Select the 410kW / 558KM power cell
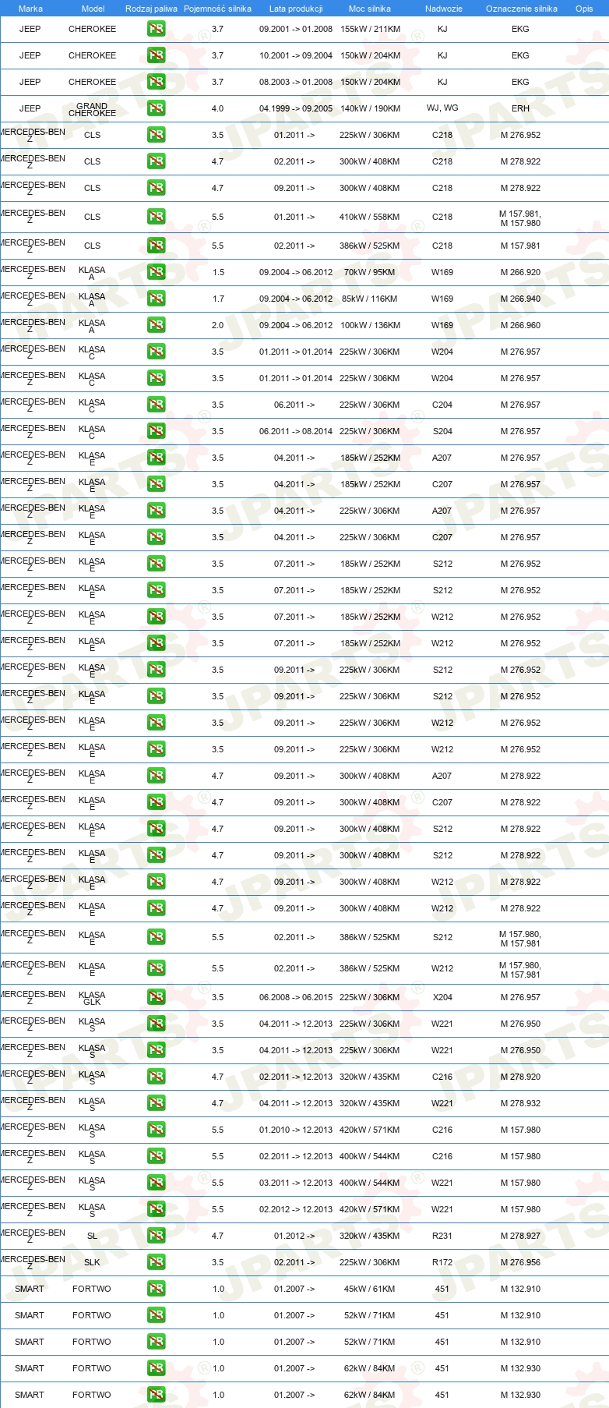 [370, 218]
